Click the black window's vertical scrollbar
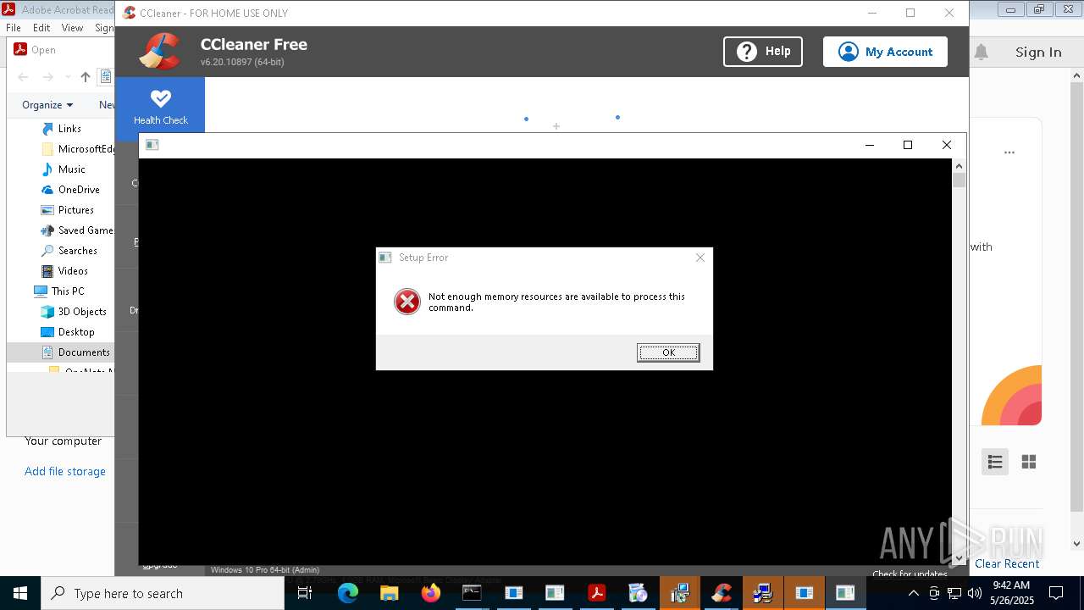This screenshot has height=610, width=1084. coord(959,363)
